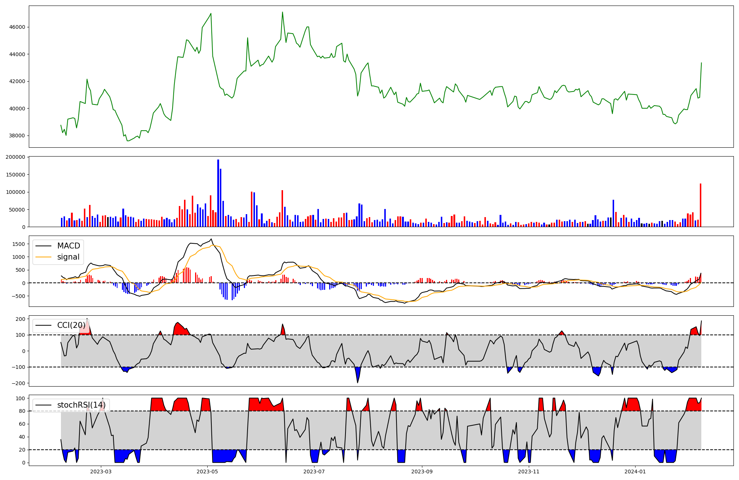The height and width of the screenshot is (480, 739).
Task: Click the stochRSI(14) legend label
Action: pyautogui.click(x=81, y=405)
